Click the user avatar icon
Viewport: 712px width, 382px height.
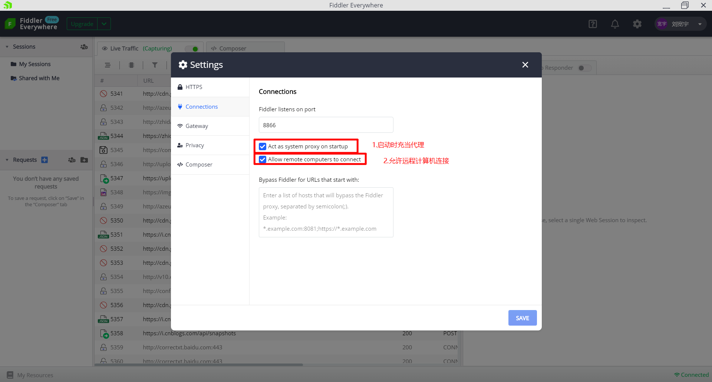click(662, 24)
